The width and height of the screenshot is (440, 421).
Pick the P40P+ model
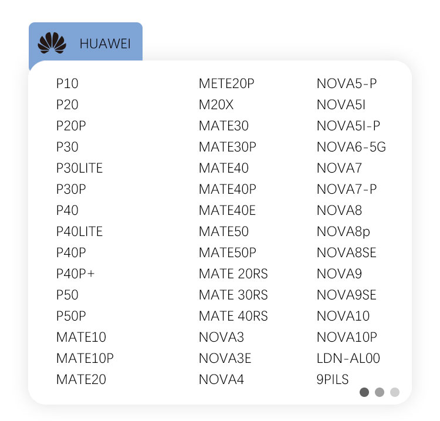coord(76,274)
